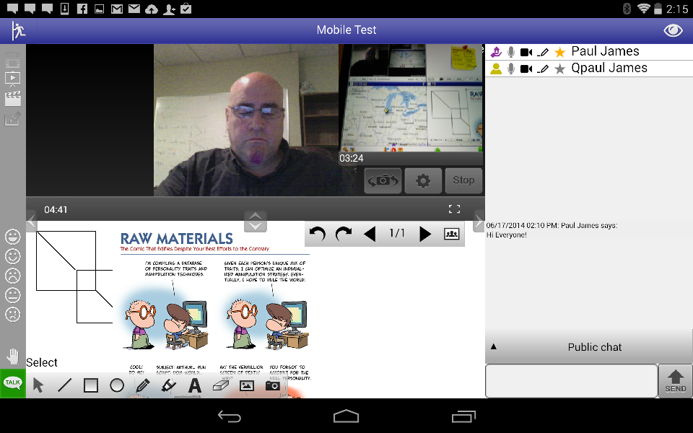
Task: Choose the Rectangle shape tool
Action: (91, 385)
